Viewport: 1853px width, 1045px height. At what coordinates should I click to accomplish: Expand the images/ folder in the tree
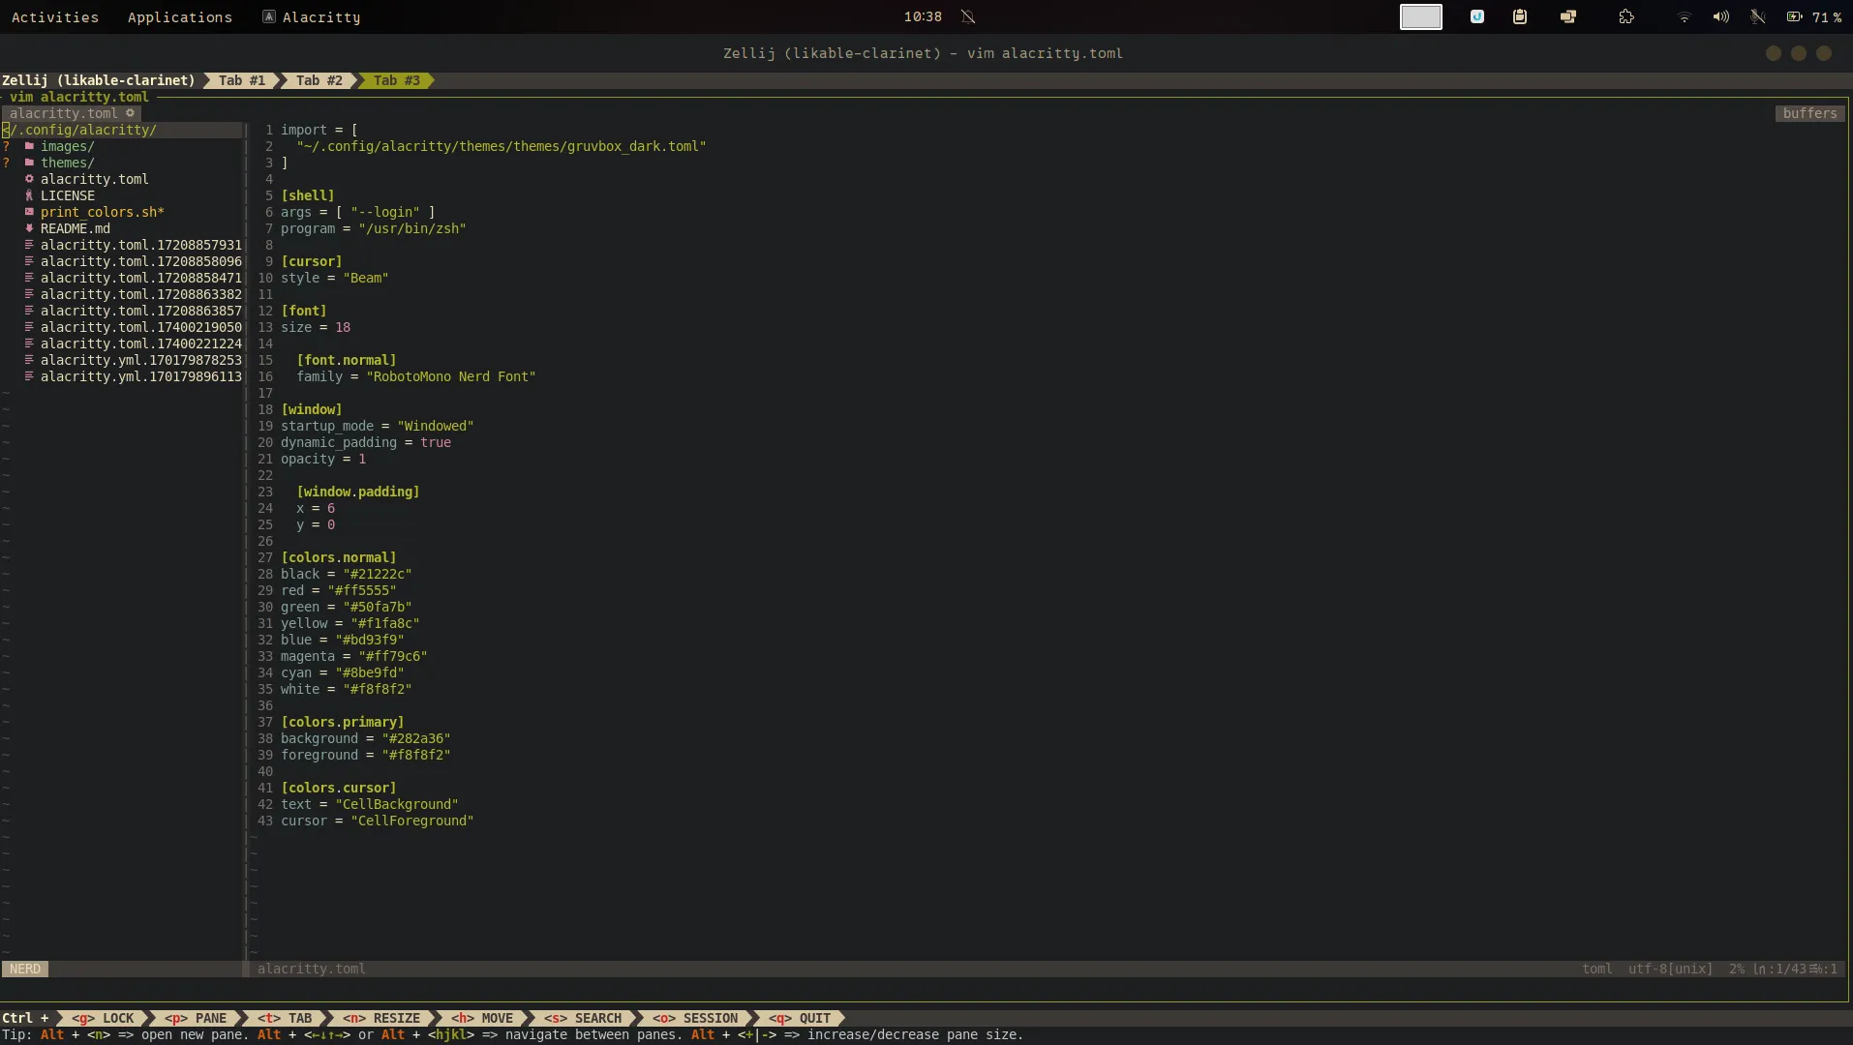67,146
